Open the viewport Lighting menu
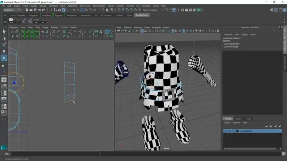287x161 pixels. [138, 27]
